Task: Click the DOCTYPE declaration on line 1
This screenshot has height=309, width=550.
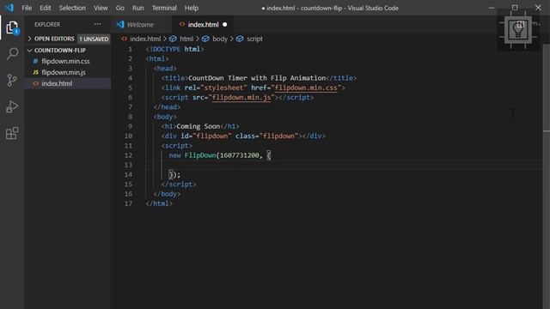Action: click(174, 49)
